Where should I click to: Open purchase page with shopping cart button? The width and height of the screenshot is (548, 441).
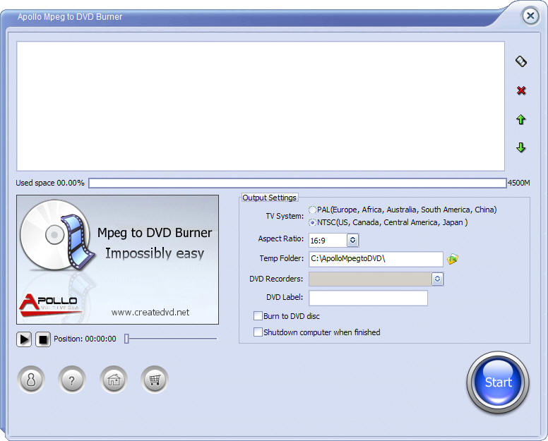154,380
